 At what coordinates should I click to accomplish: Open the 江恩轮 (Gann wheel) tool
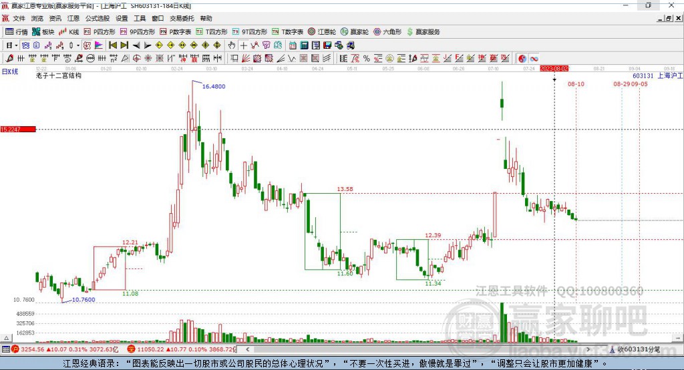322,32
